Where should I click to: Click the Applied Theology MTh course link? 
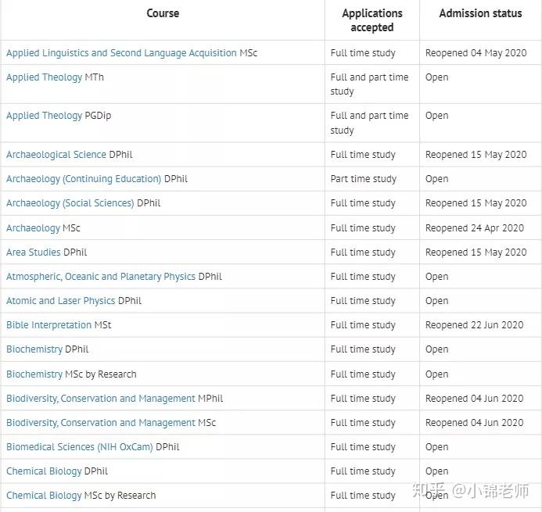pos(45,77)
